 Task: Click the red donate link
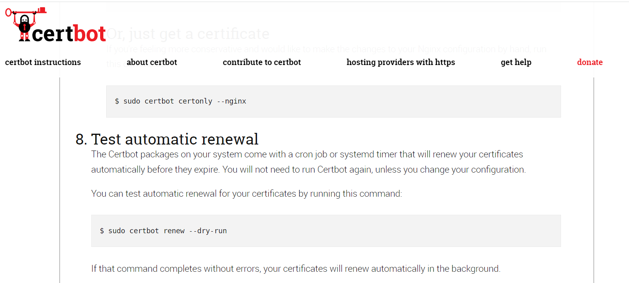(590, 62)
